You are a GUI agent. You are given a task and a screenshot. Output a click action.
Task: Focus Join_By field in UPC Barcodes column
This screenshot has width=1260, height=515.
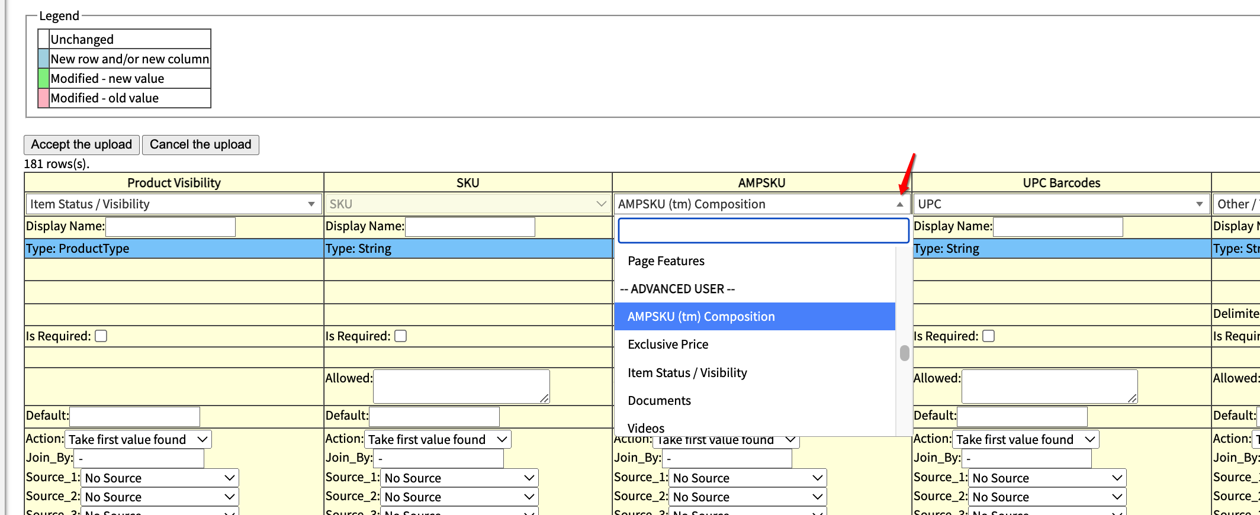tap(1027, 458)
